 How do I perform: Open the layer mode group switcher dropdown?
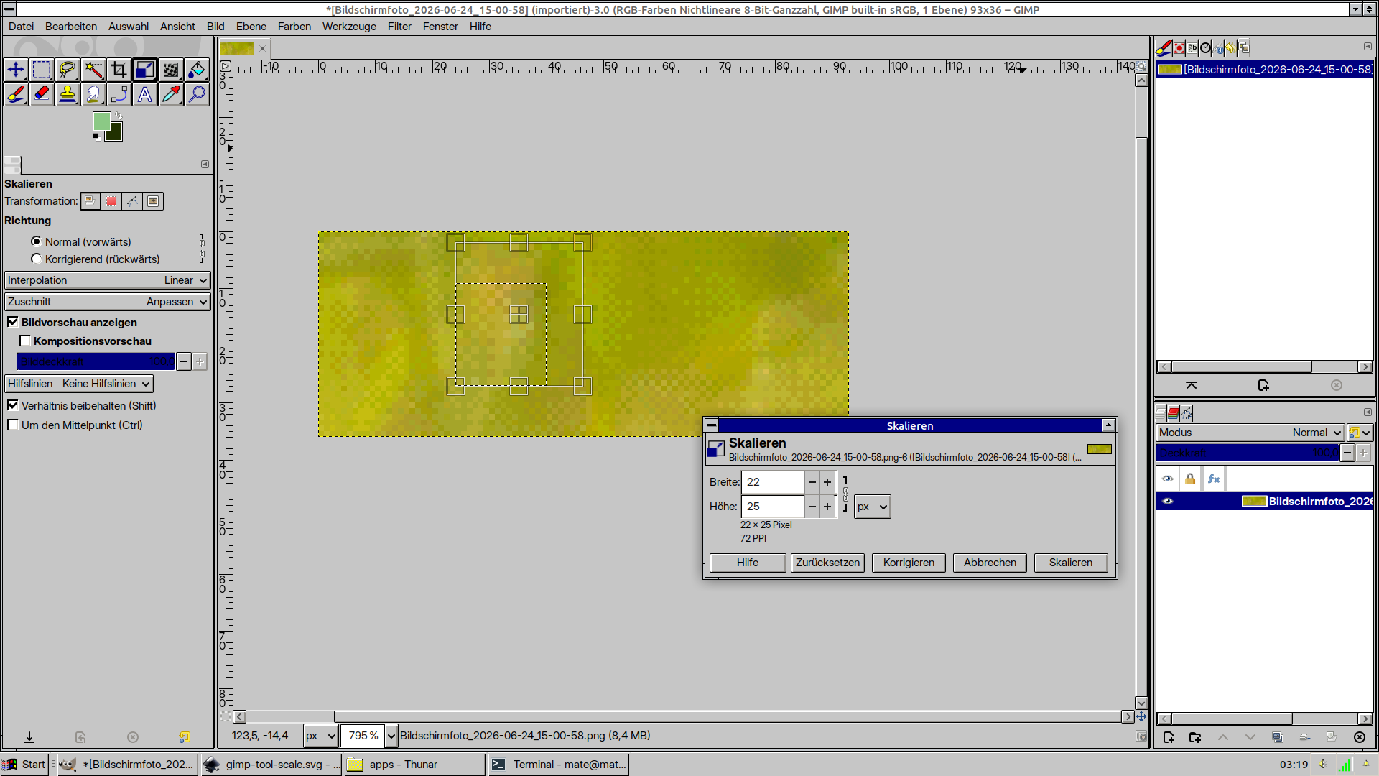click(1360, 433)
